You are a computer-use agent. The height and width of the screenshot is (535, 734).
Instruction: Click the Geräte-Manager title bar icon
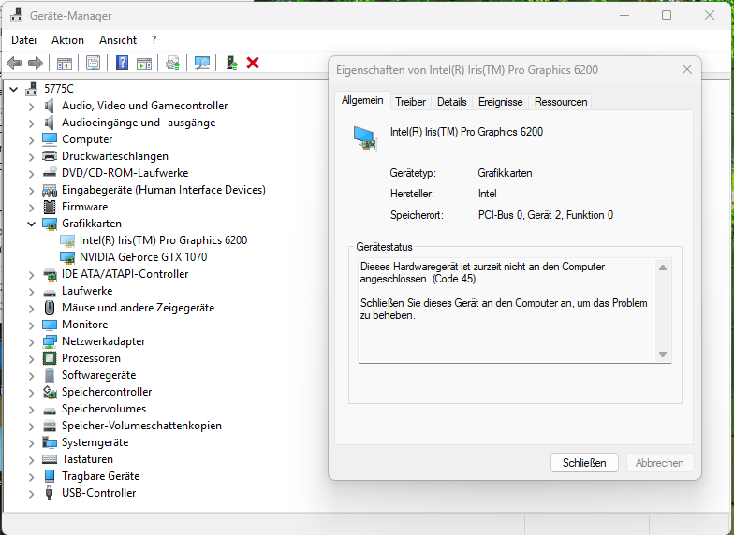click(x=17, y=15)
